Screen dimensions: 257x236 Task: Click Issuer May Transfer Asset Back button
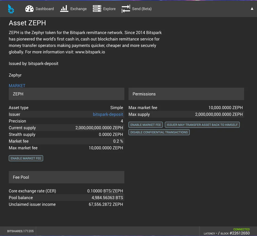tap(202, 125)
